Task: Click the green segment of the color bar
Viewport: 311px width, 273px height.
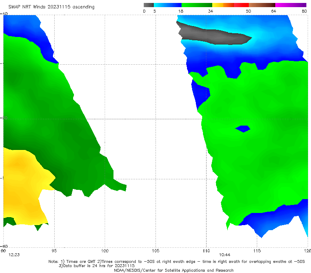Action: [197, 5]
